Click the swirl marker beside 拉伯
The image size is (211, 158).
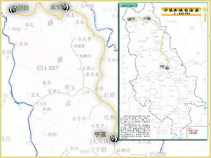(13, 9)
